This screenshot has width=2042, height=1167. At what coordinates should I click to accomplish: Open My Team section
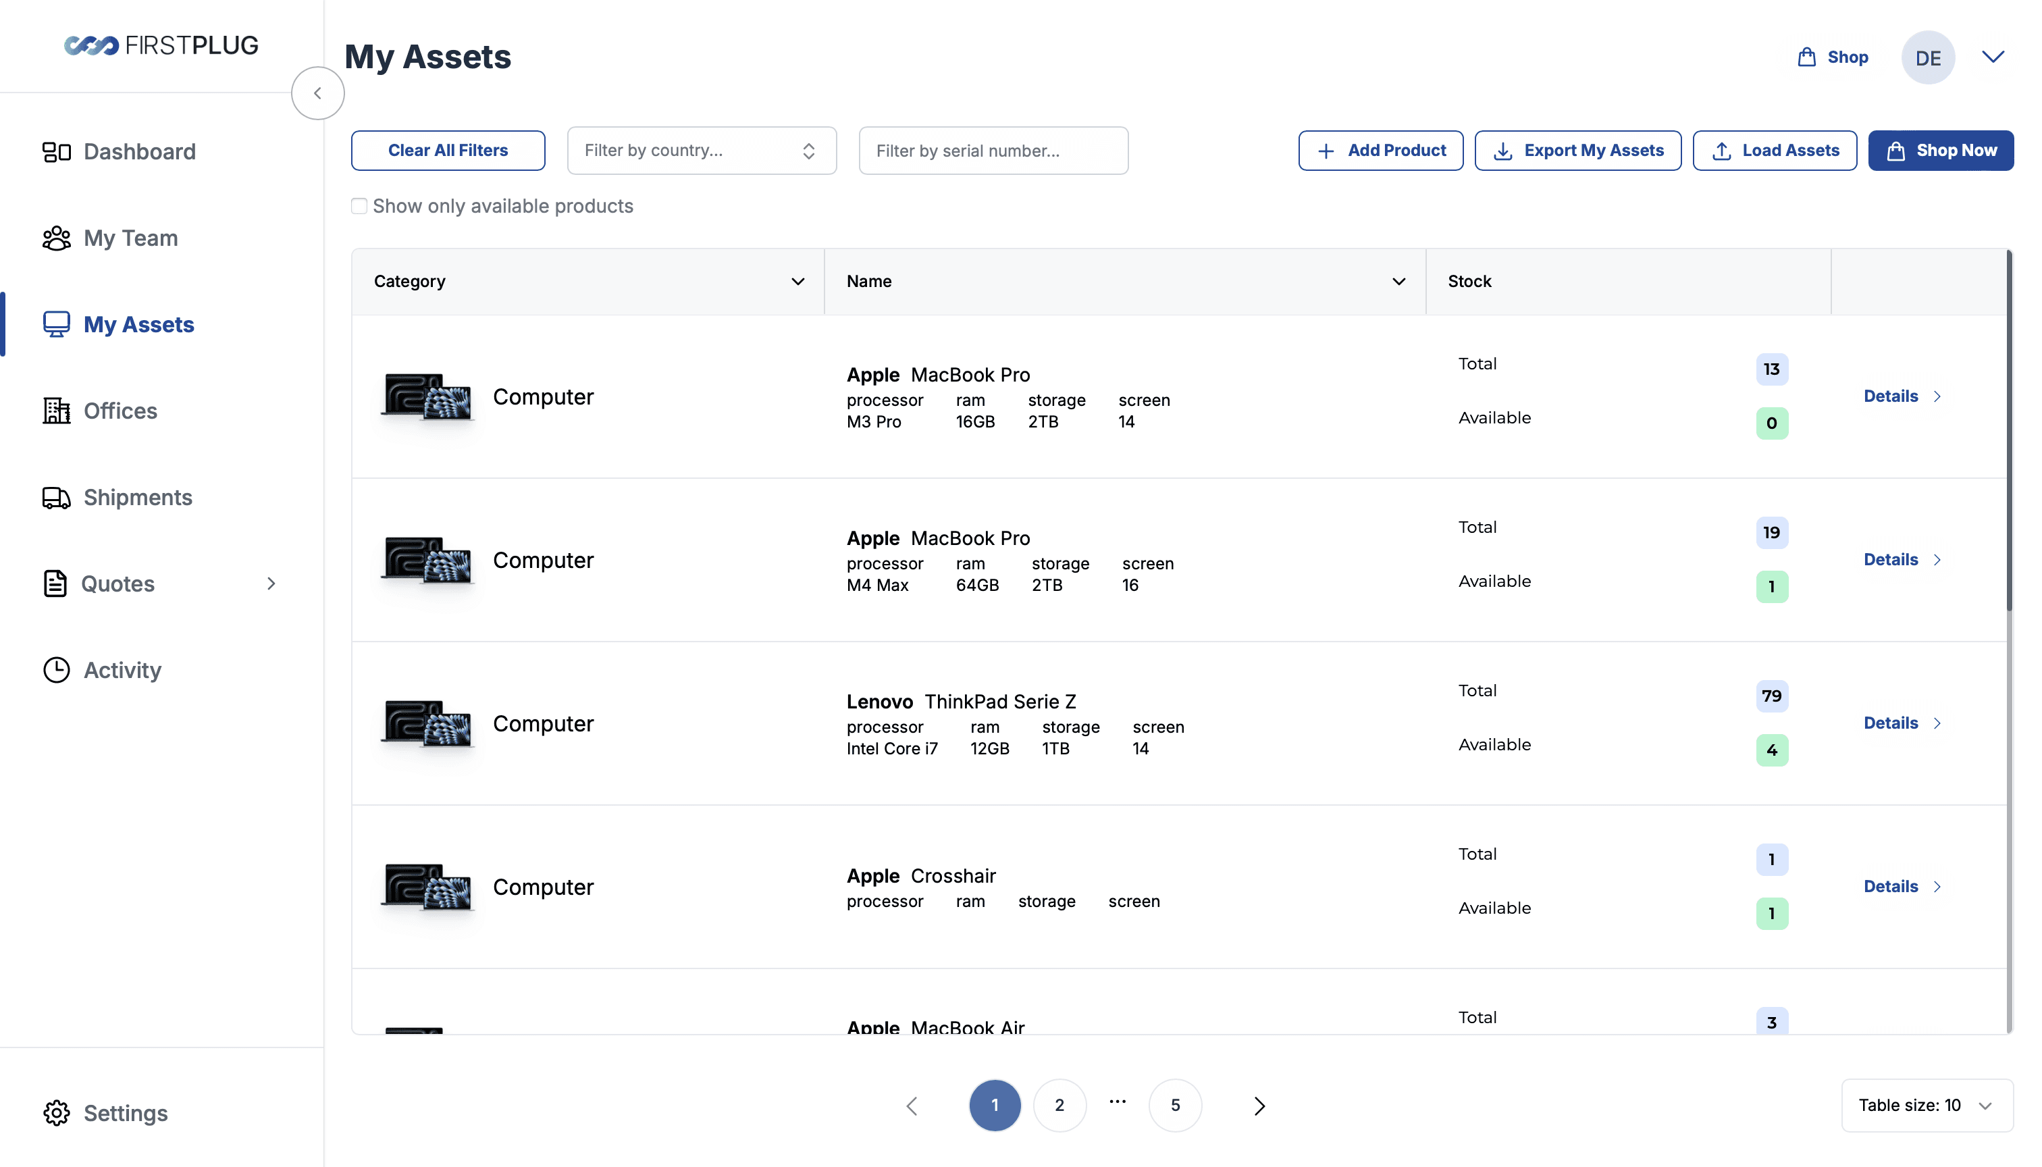[x=110, y=238]
